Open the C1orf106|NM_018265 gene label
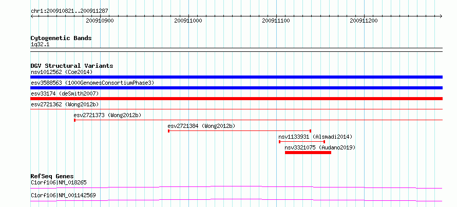The image size is (457, 207). [59, 183]
